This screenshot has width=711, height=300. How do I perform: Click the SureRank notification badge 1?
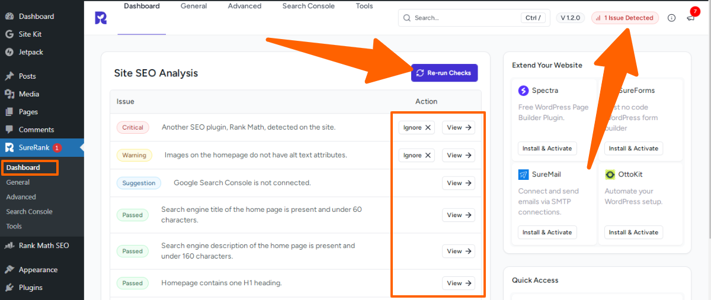pos(57,147)
